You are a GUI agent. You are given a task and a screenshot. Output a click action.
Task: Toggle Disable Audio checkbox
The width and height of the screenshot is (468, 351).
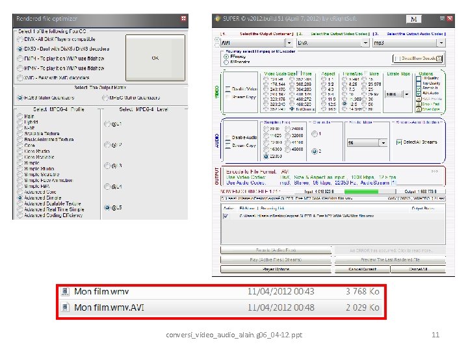tap(227, 138)
